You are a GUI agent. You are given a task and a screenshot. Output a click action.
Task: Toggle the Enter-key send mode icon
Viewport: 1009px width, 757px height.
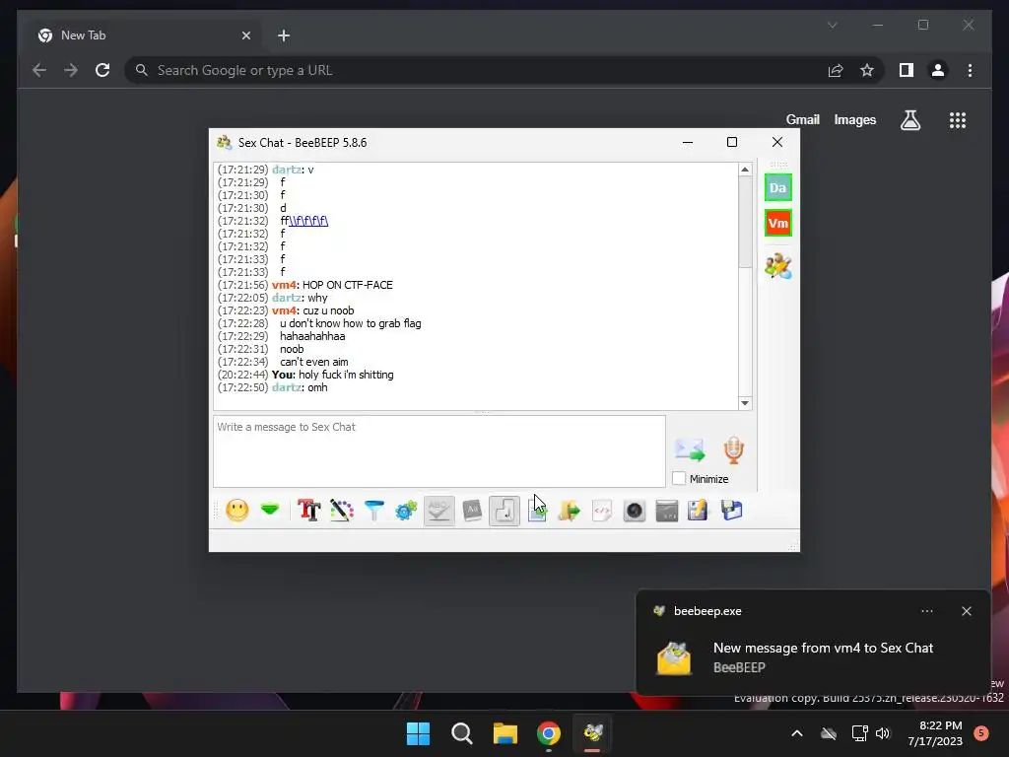[504, 511]
